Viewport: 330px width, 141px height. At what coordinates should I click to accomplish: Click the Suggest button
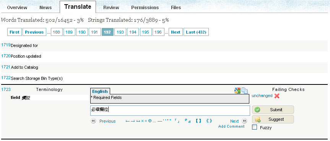pos(273,119)
